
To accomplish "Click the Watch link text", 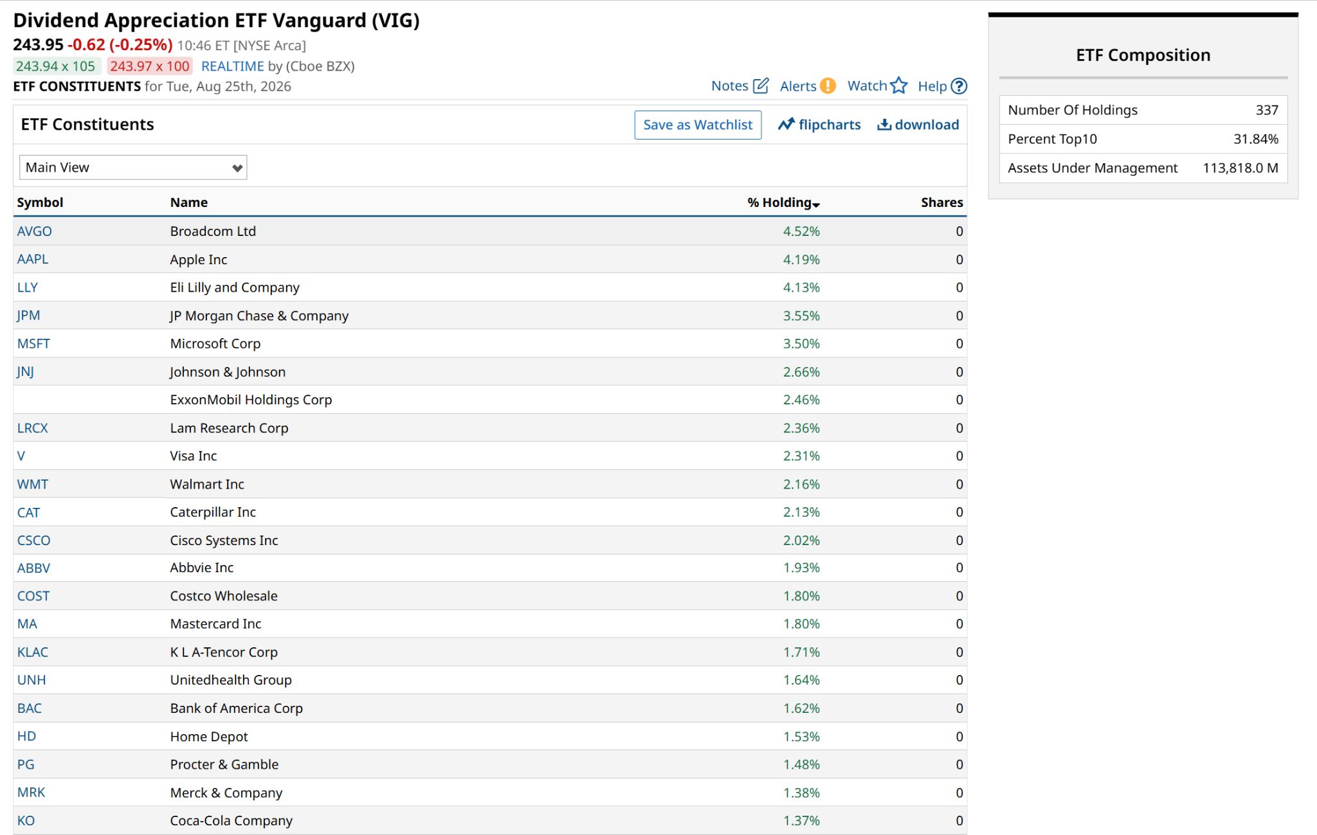I will click(x=867, y=85).
